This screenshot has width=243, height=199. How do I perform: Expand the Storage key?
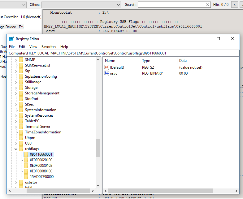pos(16,88)
